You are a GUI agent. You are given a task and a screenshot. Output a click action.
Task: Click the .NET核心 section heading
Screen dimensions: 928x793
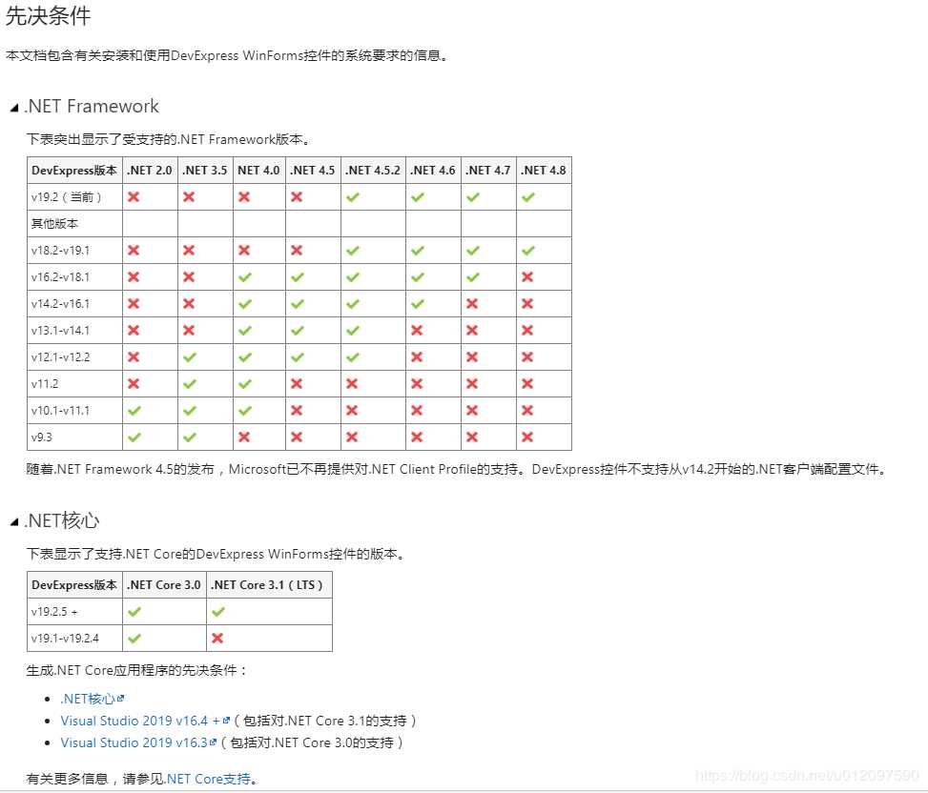[62, 520]
